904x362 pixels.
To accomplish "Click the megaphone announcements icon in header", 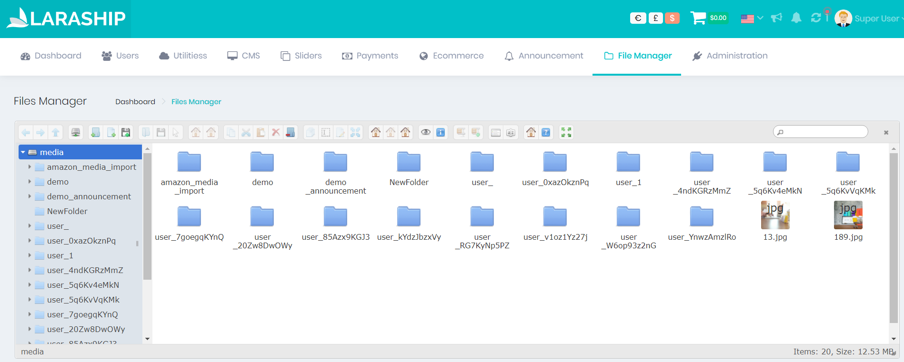I will click(x=776, y=18).
